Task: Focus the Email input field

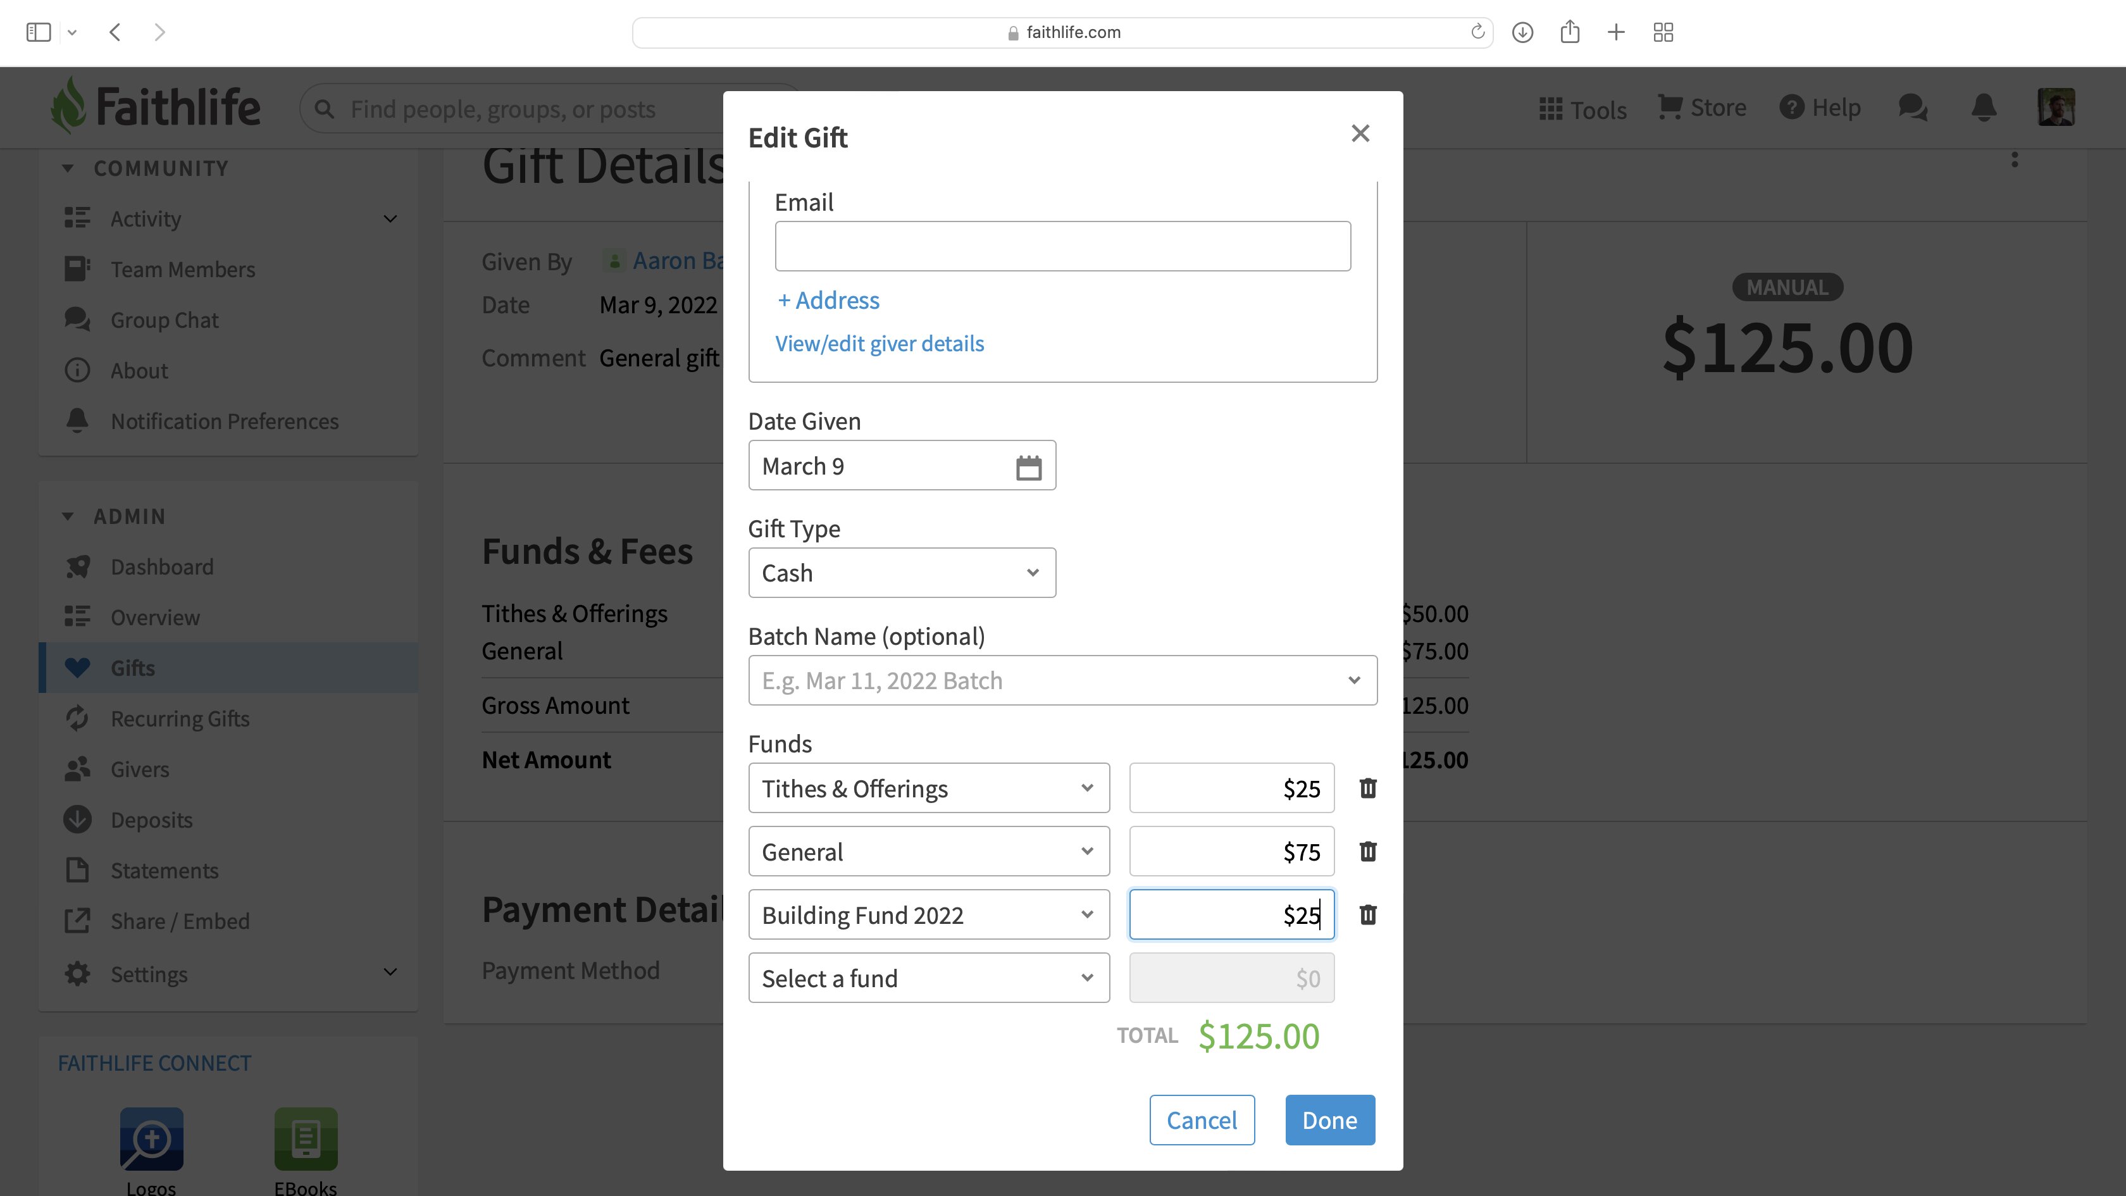Action: click(1062, 246)
